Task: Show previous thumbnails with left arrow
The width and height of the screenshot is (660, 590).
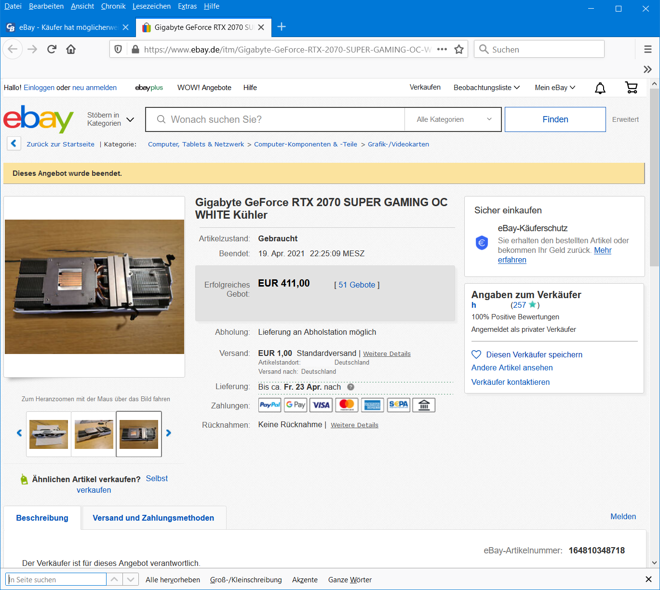Action: 19,433
